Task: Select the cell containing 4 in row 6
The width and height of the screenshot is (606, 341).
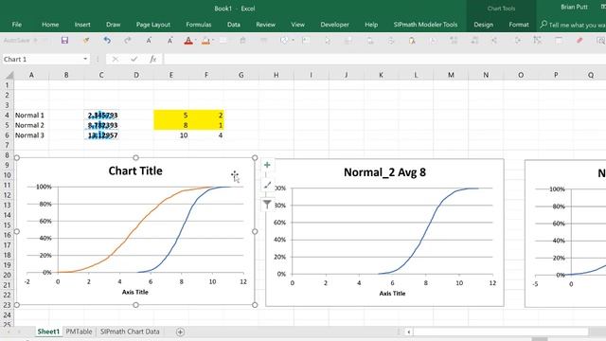Action: (206, 135)
